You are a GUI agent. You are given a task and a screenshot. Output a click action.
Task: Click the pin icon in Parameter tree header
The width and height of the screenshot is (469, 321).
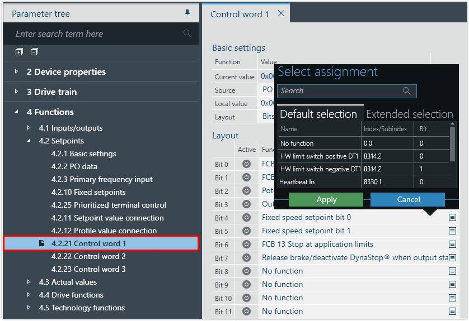187,13
